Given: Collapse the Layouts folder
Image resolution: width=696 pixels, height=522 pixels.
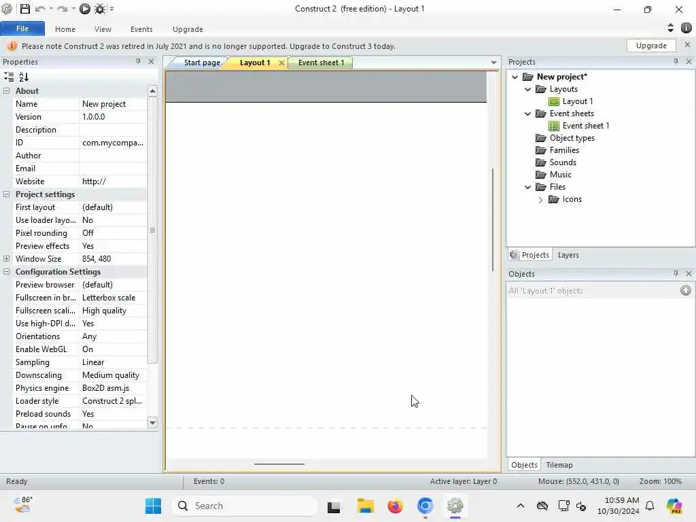Looking at the screenshot, I should point(527,89).
